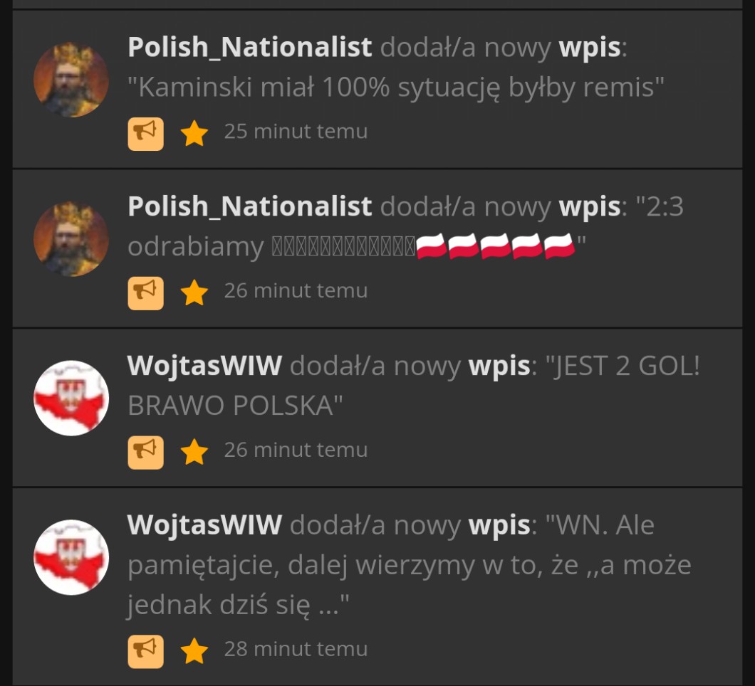
Task: Open 25 minut temu timestamp
Action: point(296,132)
